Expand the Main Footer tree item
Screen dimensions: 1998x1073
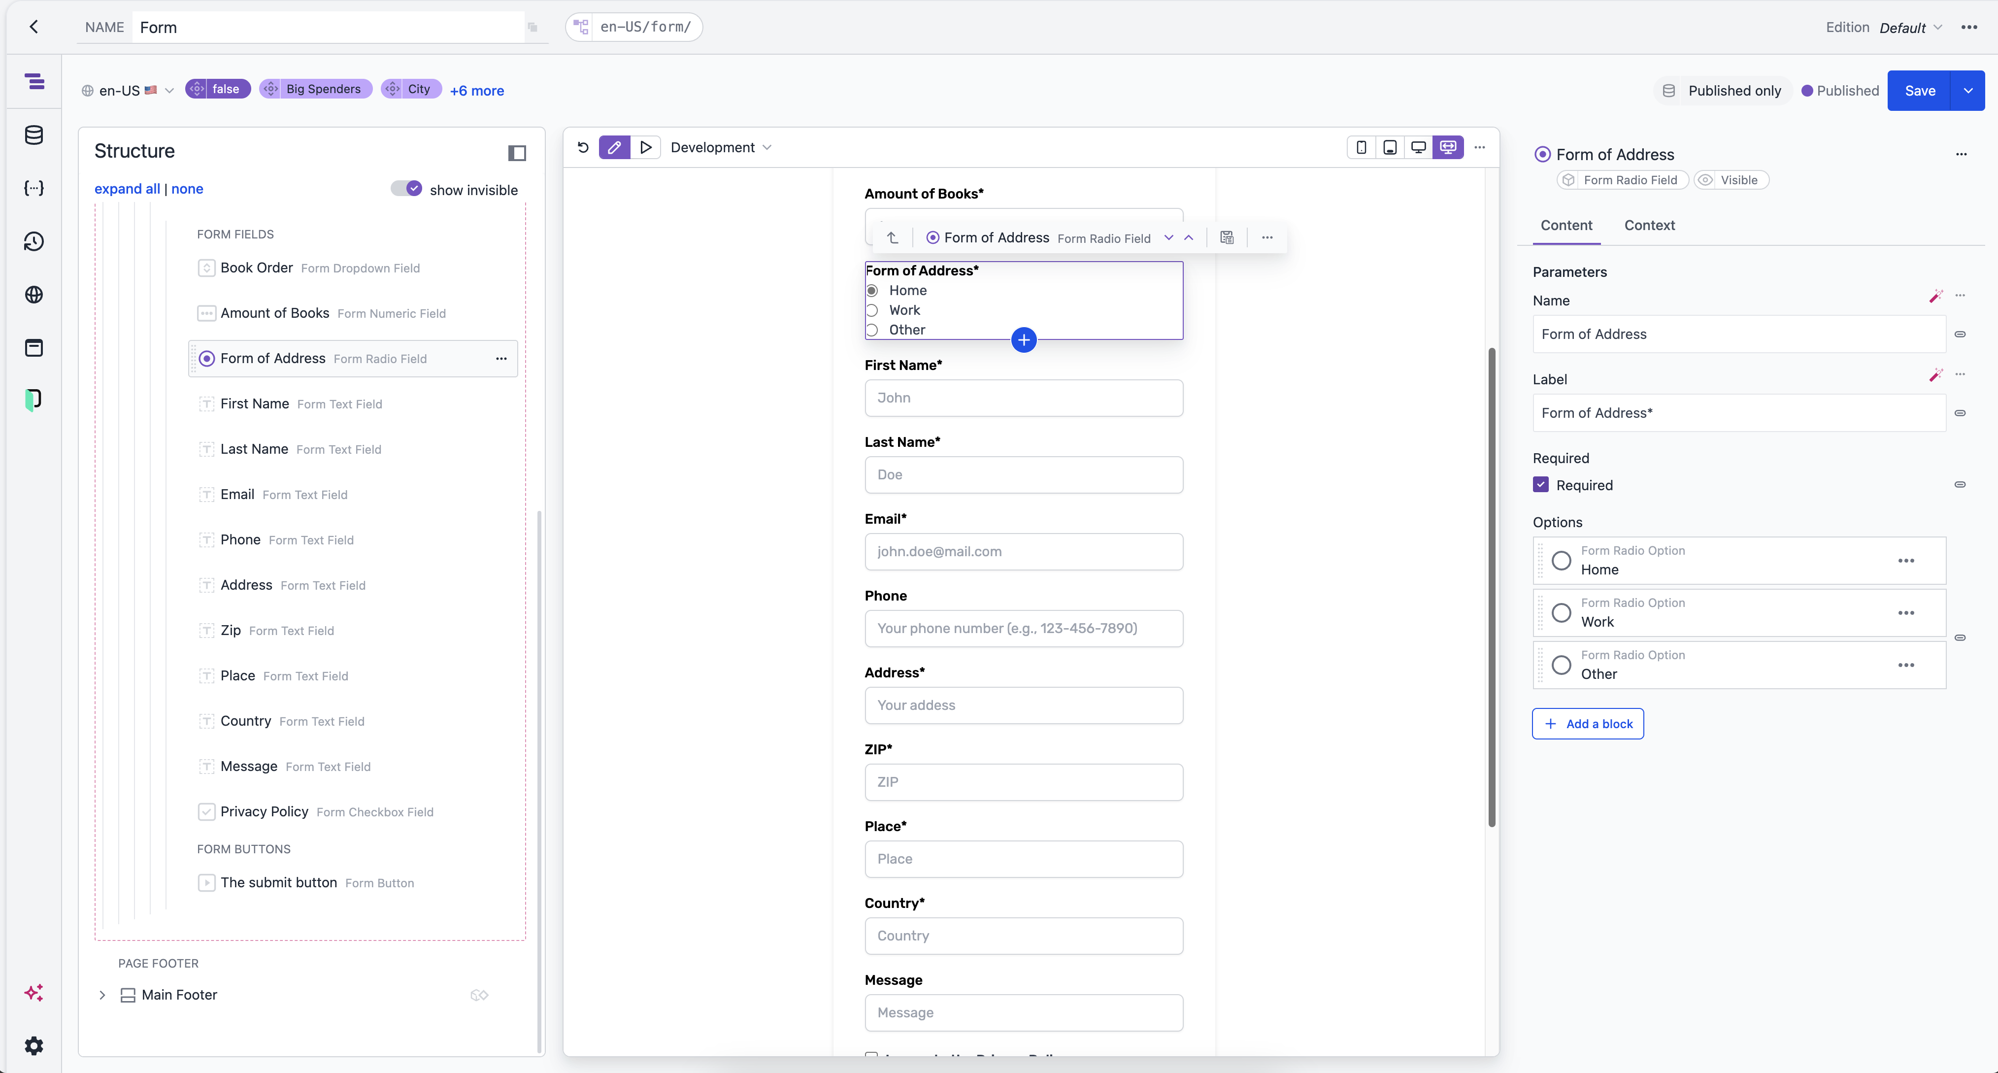[101, 995]
